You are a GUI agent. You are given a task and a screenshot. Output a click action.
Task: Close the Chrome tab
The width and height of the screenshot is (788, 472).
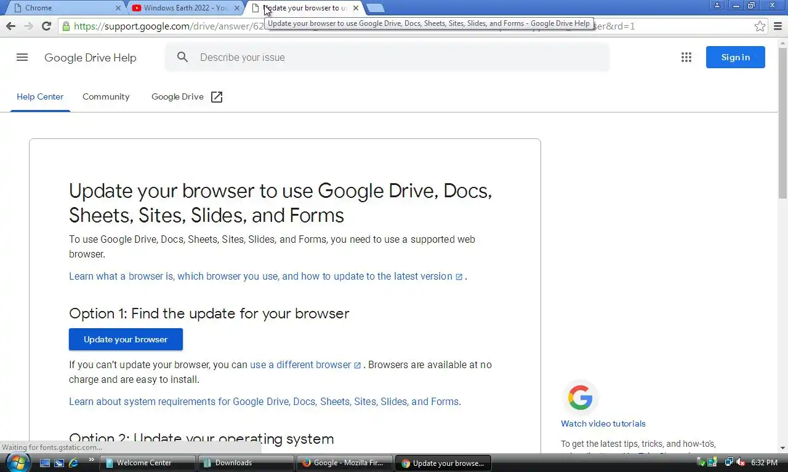[118, 8]
